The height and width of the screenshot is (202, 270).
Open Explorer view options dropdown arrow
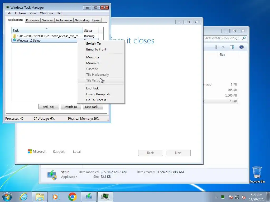pyautogui.click(x=223, y=47)
